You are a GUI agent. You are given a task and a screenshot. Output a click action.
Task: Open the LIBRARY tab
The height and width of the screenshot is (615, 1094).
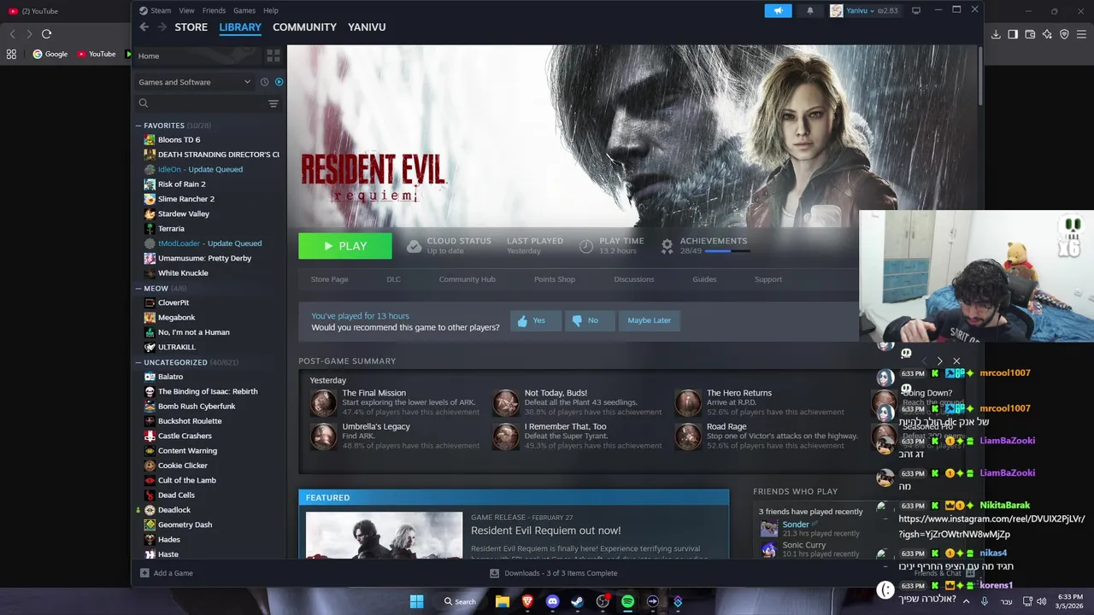click(x=240, y=27)
